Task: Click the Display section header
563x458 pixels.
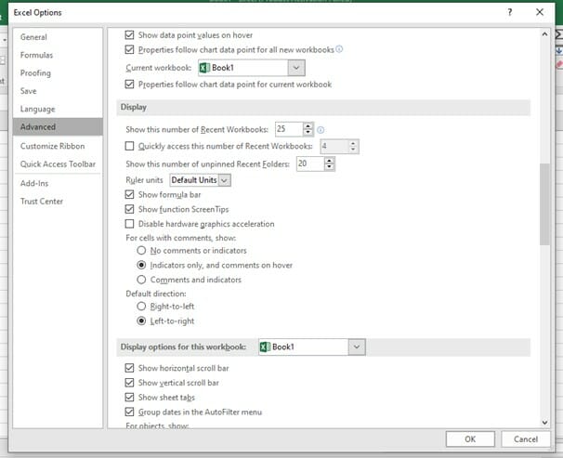Action: (323, 108)
